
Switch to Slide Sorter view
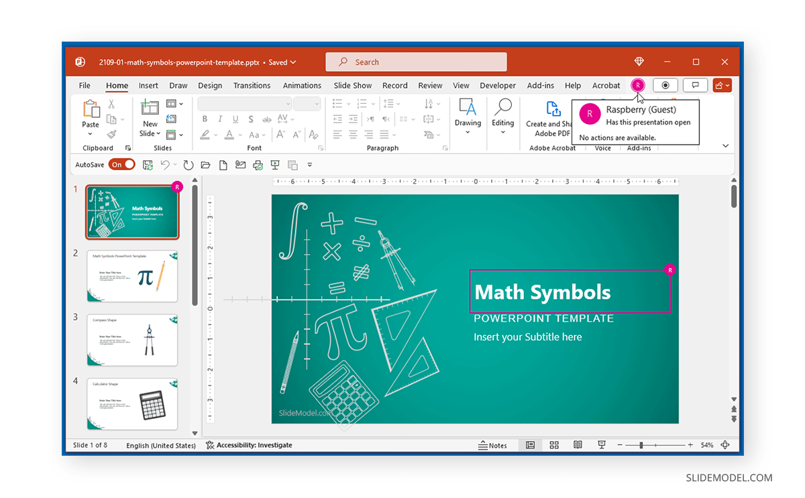click(x=554, y=445)
